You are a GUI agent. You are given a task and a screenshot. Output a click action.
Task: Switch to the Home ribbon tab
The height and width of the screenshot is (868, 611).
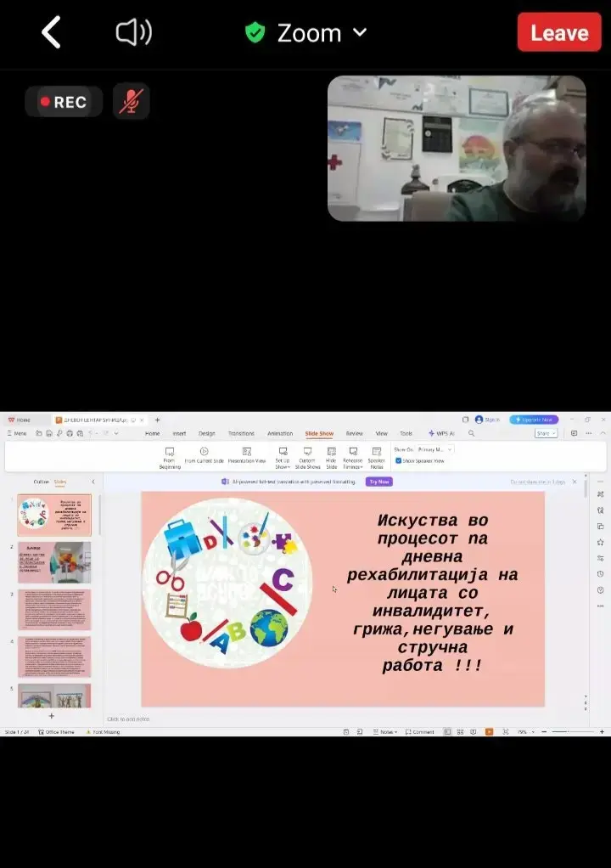coord(152,433)
